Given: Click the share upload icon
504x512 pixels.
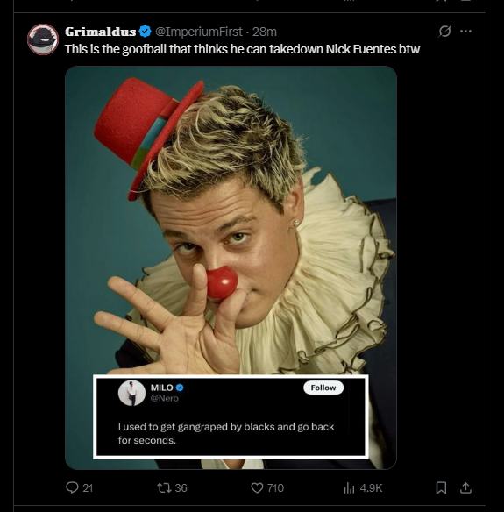Looking at the screenshot, I should tap(465, 487).
